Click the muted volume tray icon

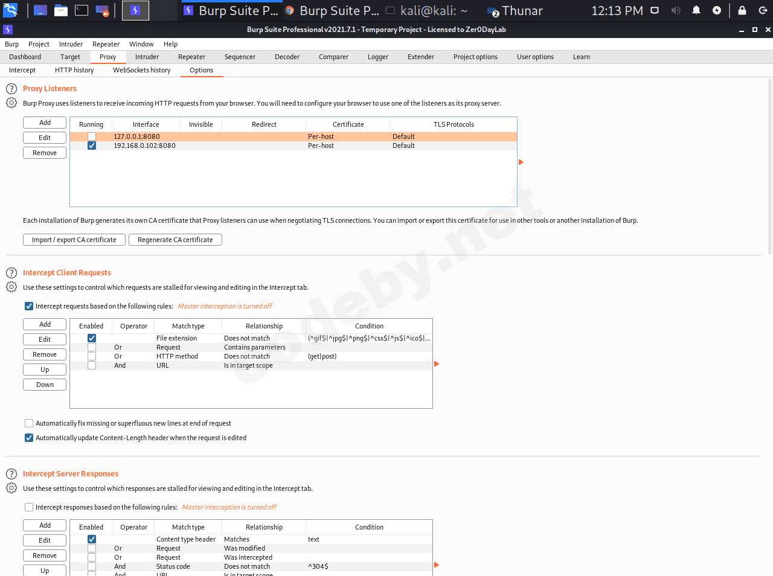pos(676,10)
